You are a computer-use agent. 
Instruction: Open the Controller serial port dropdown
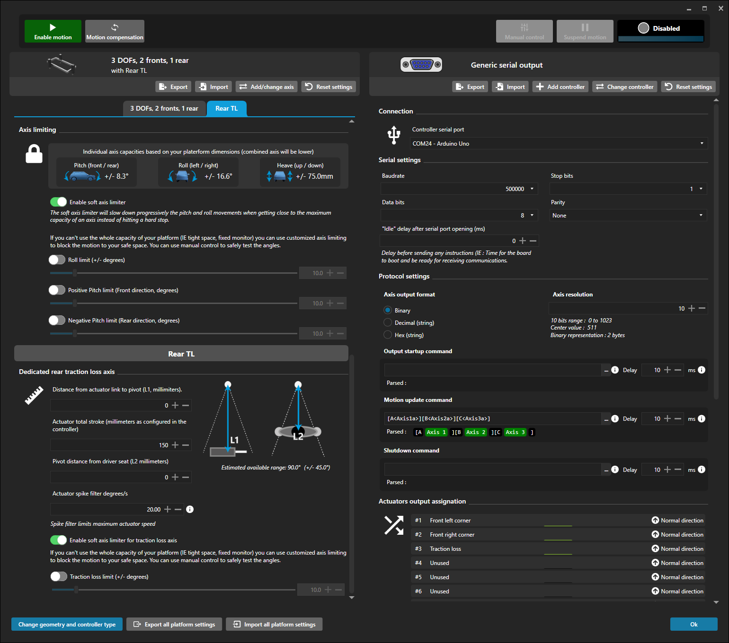[559, 143]
